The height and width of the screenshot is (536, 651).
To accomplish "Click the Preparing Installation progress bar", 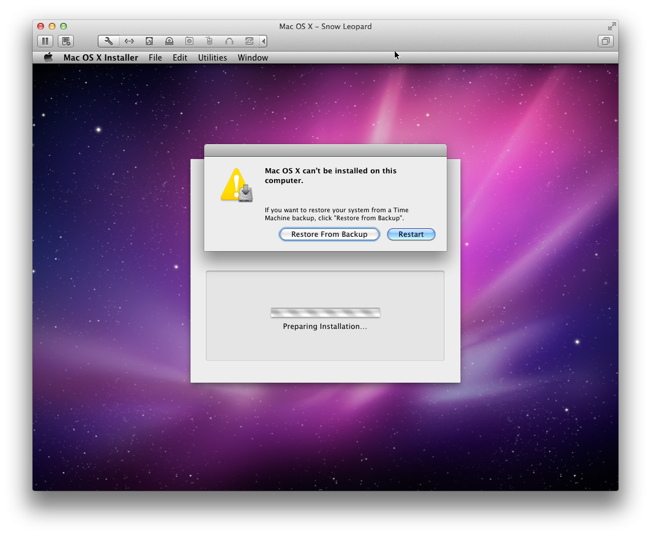I will [x=325, y=313].
